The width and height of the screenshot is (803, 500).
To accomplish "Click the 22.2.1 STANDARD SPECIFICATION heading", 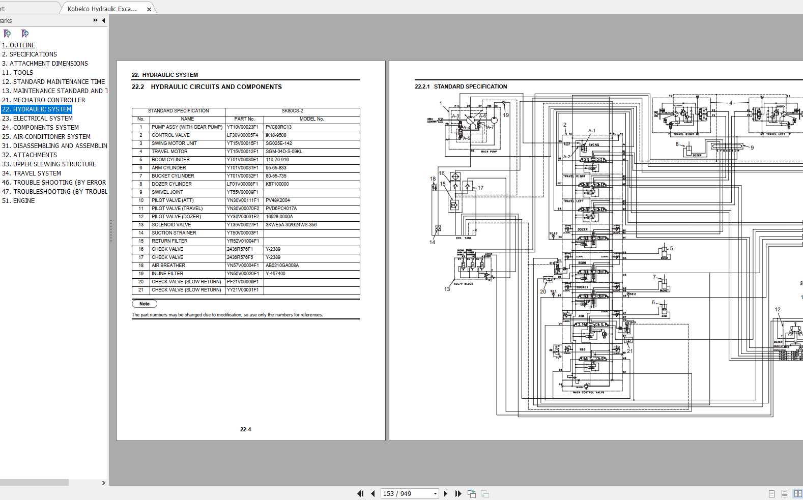I will tap(461, 87).
